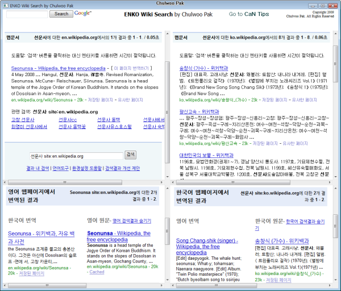Click top-left pane vertical scrollbar thumb
Screen dimensions: 341x291
coord(167,112)
